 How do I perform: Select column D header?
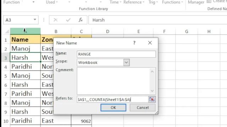(x=107, y=31)
